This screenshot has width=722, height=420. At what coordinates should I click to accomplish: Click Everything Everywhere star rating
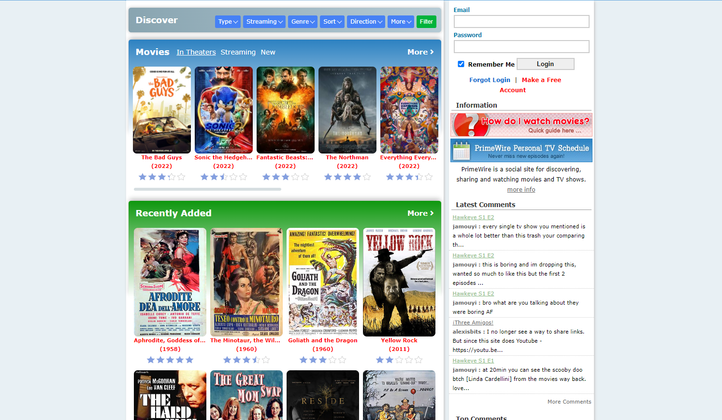pos(409,177)
